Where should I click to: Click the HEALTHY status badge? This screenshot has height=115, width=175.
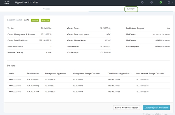(45, 20)
